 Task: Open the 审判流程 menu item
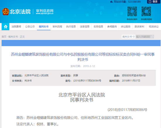(x=57, y=27)
